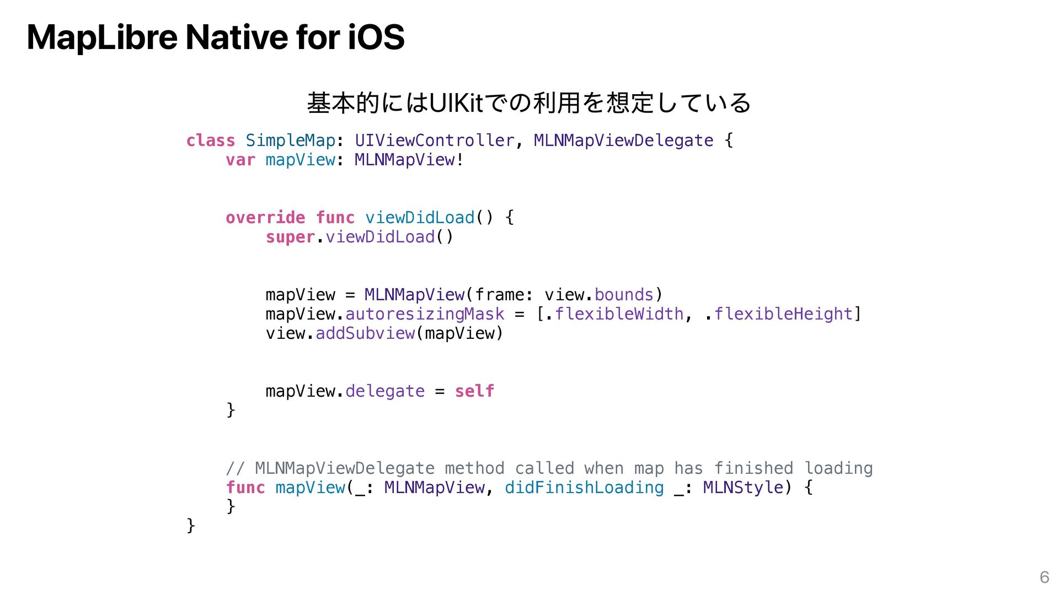Click the addSubview method call

pos(365,333)
